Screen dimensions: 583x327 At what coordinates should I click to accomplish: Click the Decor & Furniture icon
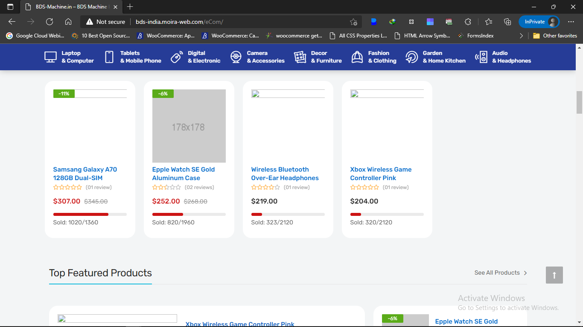300,57
